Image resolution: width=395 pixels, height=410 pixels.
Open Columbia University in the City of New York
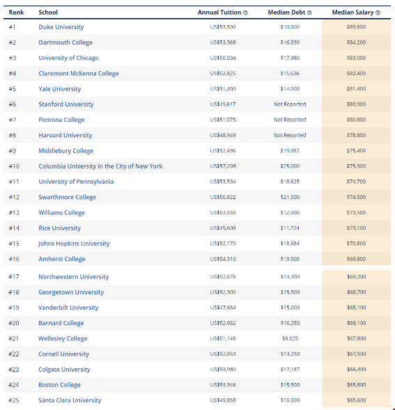click(x=100, y=166)
